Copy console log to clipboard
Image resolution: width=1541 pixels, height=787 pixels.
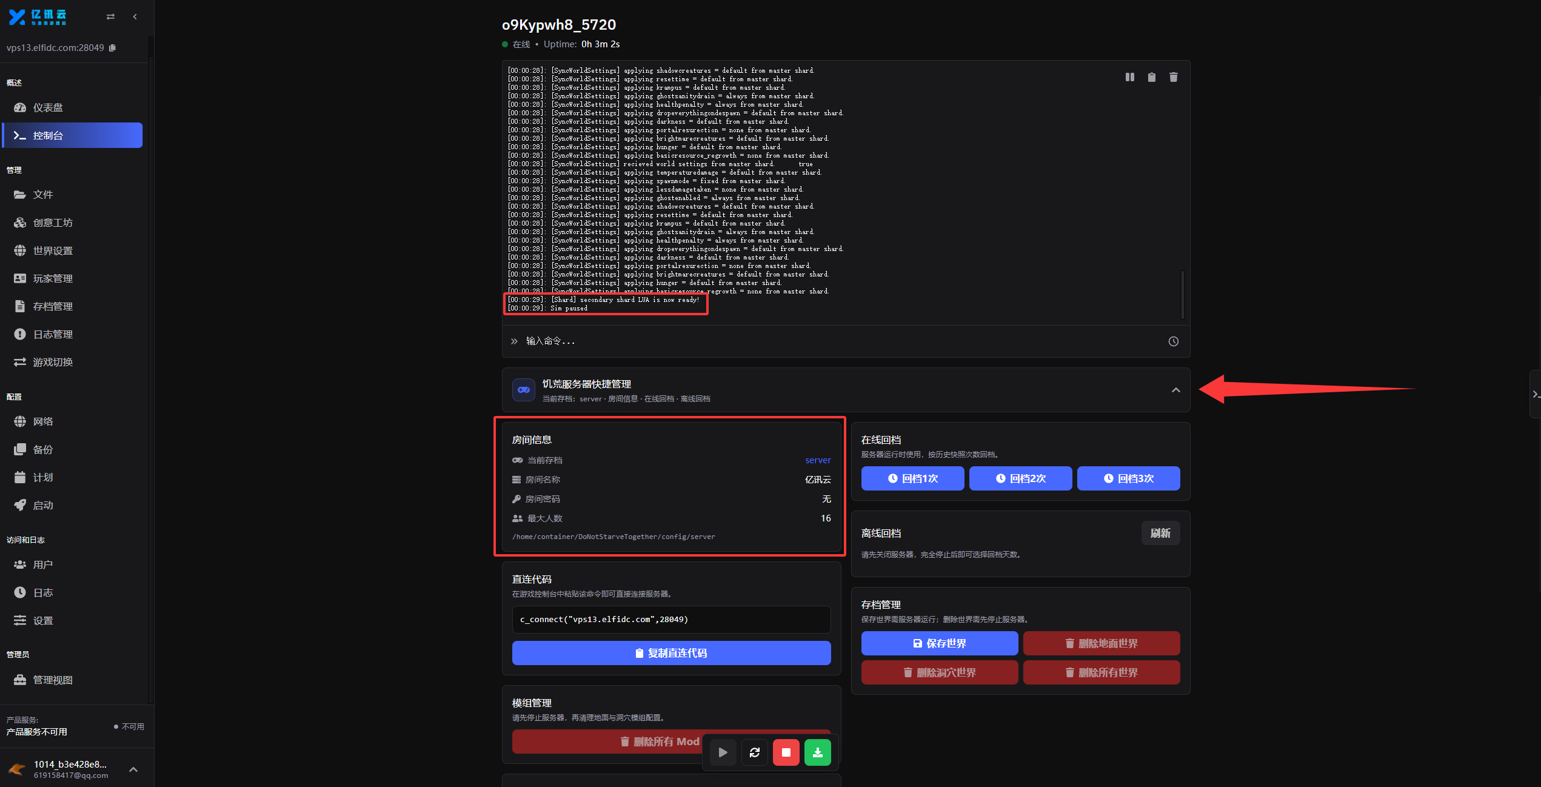(1151, 77)
